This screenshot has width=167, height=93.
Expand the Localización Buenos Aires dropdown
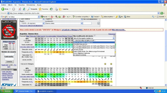tap(82, 23)
